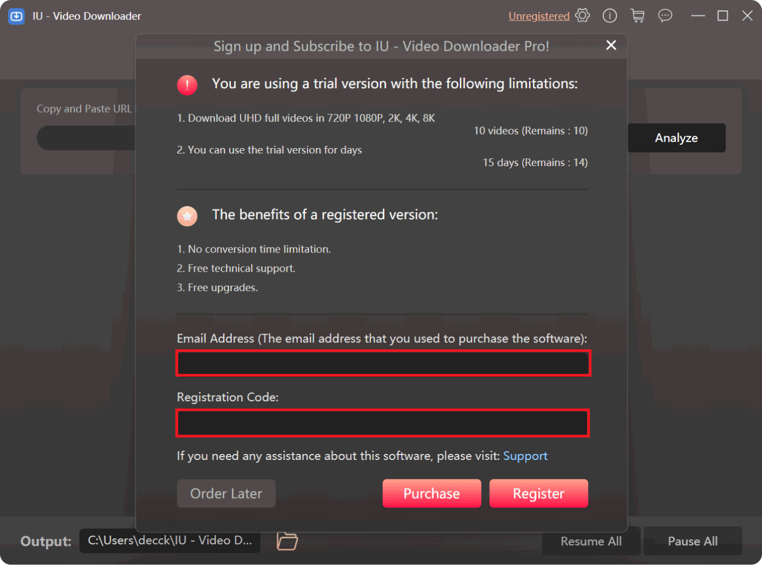Viewport: 762px width, 565px height.
Task: Click the Register button
Action: tap(539, 493)
